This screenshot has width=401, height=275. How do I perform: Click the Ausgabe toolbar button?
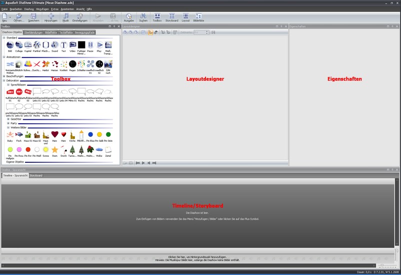pyautogui.click(x=128, y=18)
